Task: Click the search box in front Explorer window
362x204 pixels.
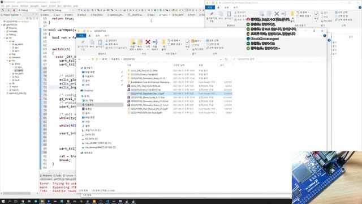Action: tap(278, 59)
